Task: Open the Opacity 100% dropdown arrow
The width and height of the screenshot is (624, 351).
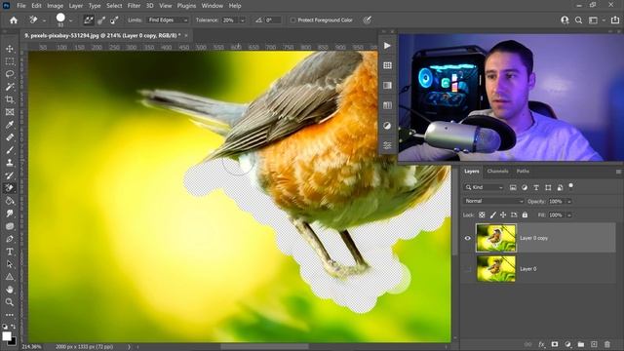Action: [x=569, y=202]
